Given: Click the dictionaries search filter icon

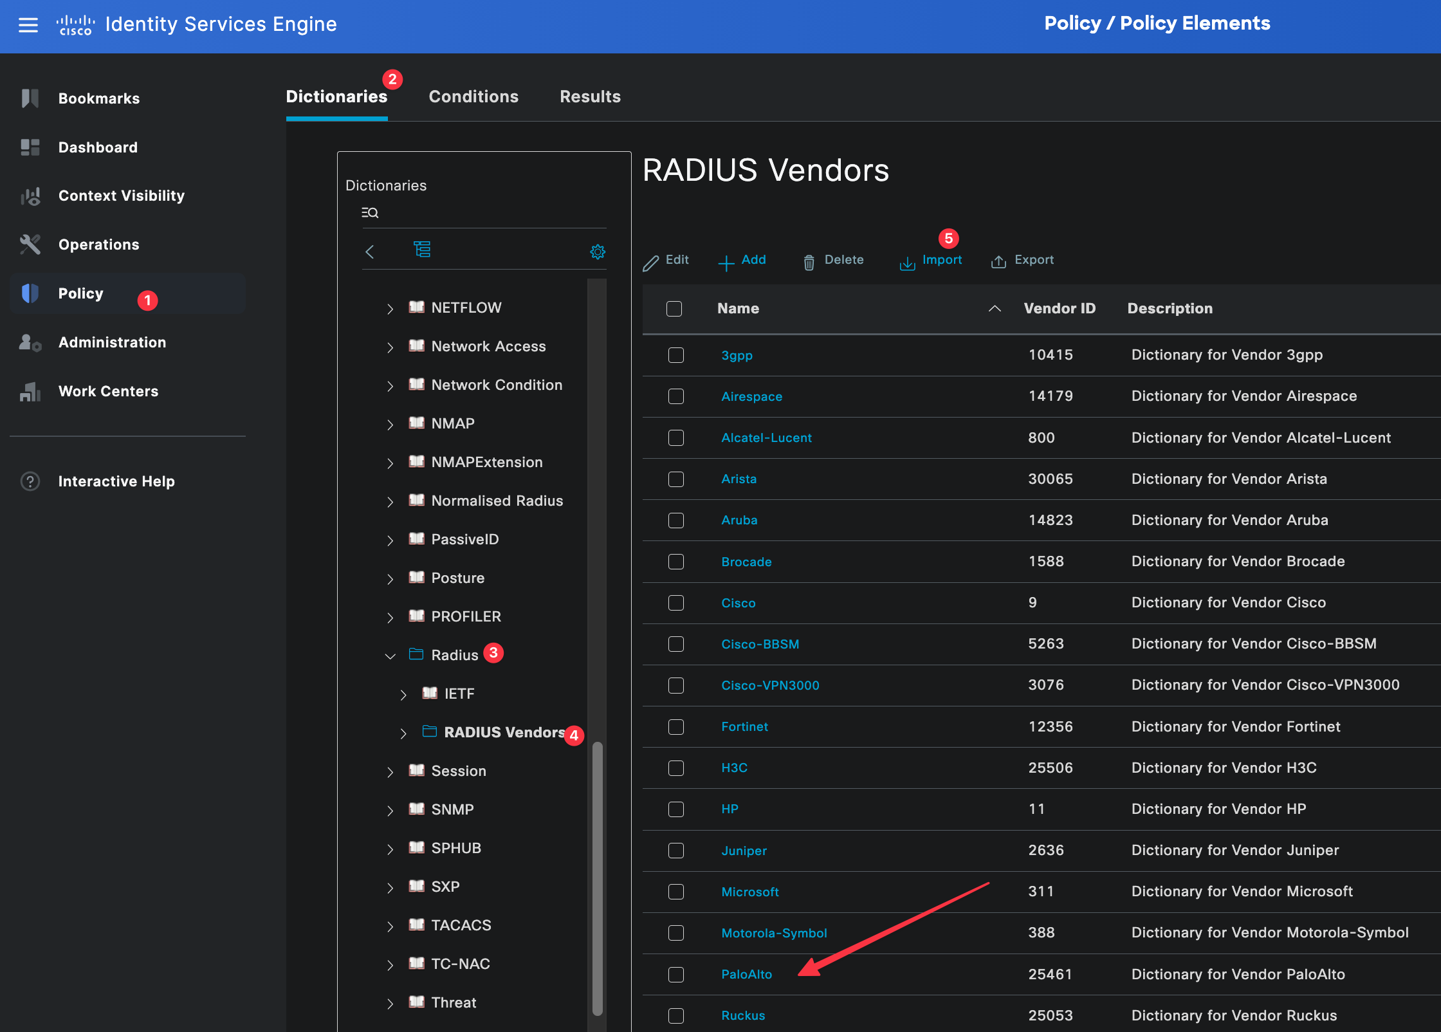Looking at the screenshot, I should [370, 212].
